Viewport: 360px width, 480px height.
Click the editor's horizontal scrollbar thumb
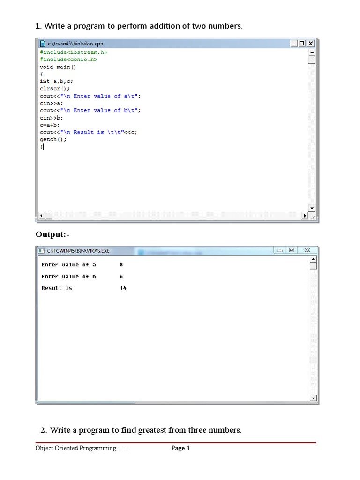(x=49, y=216)
